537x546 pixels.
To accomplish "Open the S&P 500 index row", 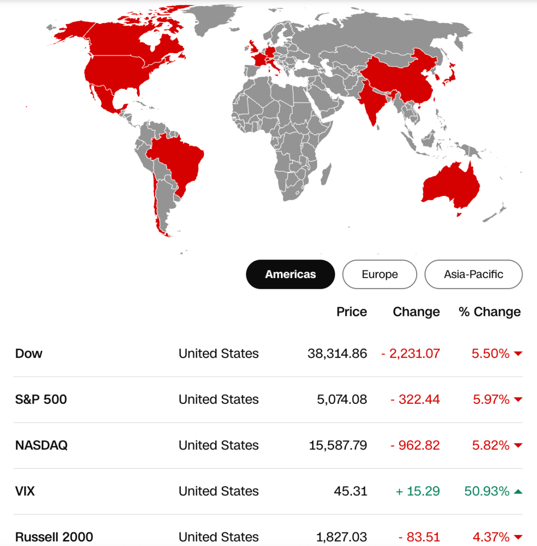I will point(268,399).
